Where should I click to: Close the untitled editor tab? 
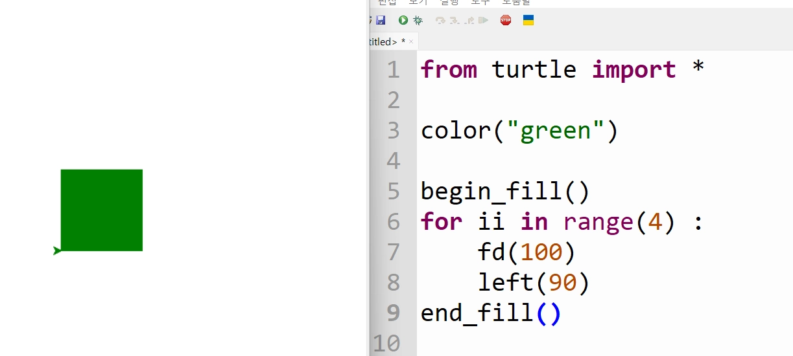(411, 42)
